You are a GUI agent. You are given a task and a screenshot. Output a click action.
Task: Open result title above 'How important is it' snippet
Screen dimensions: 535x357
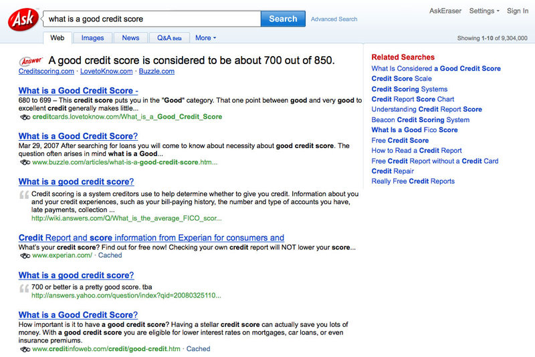[x=78, y=315]
